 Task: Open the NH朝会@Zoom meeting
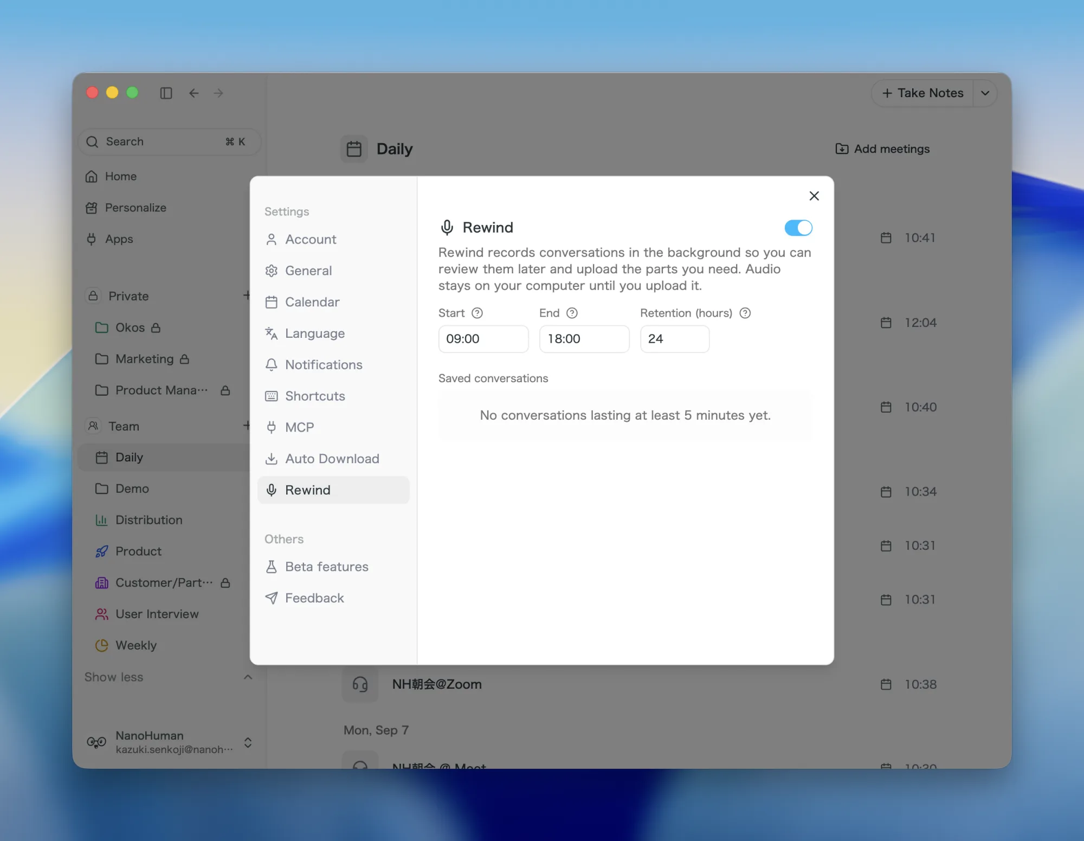(437, 684)
